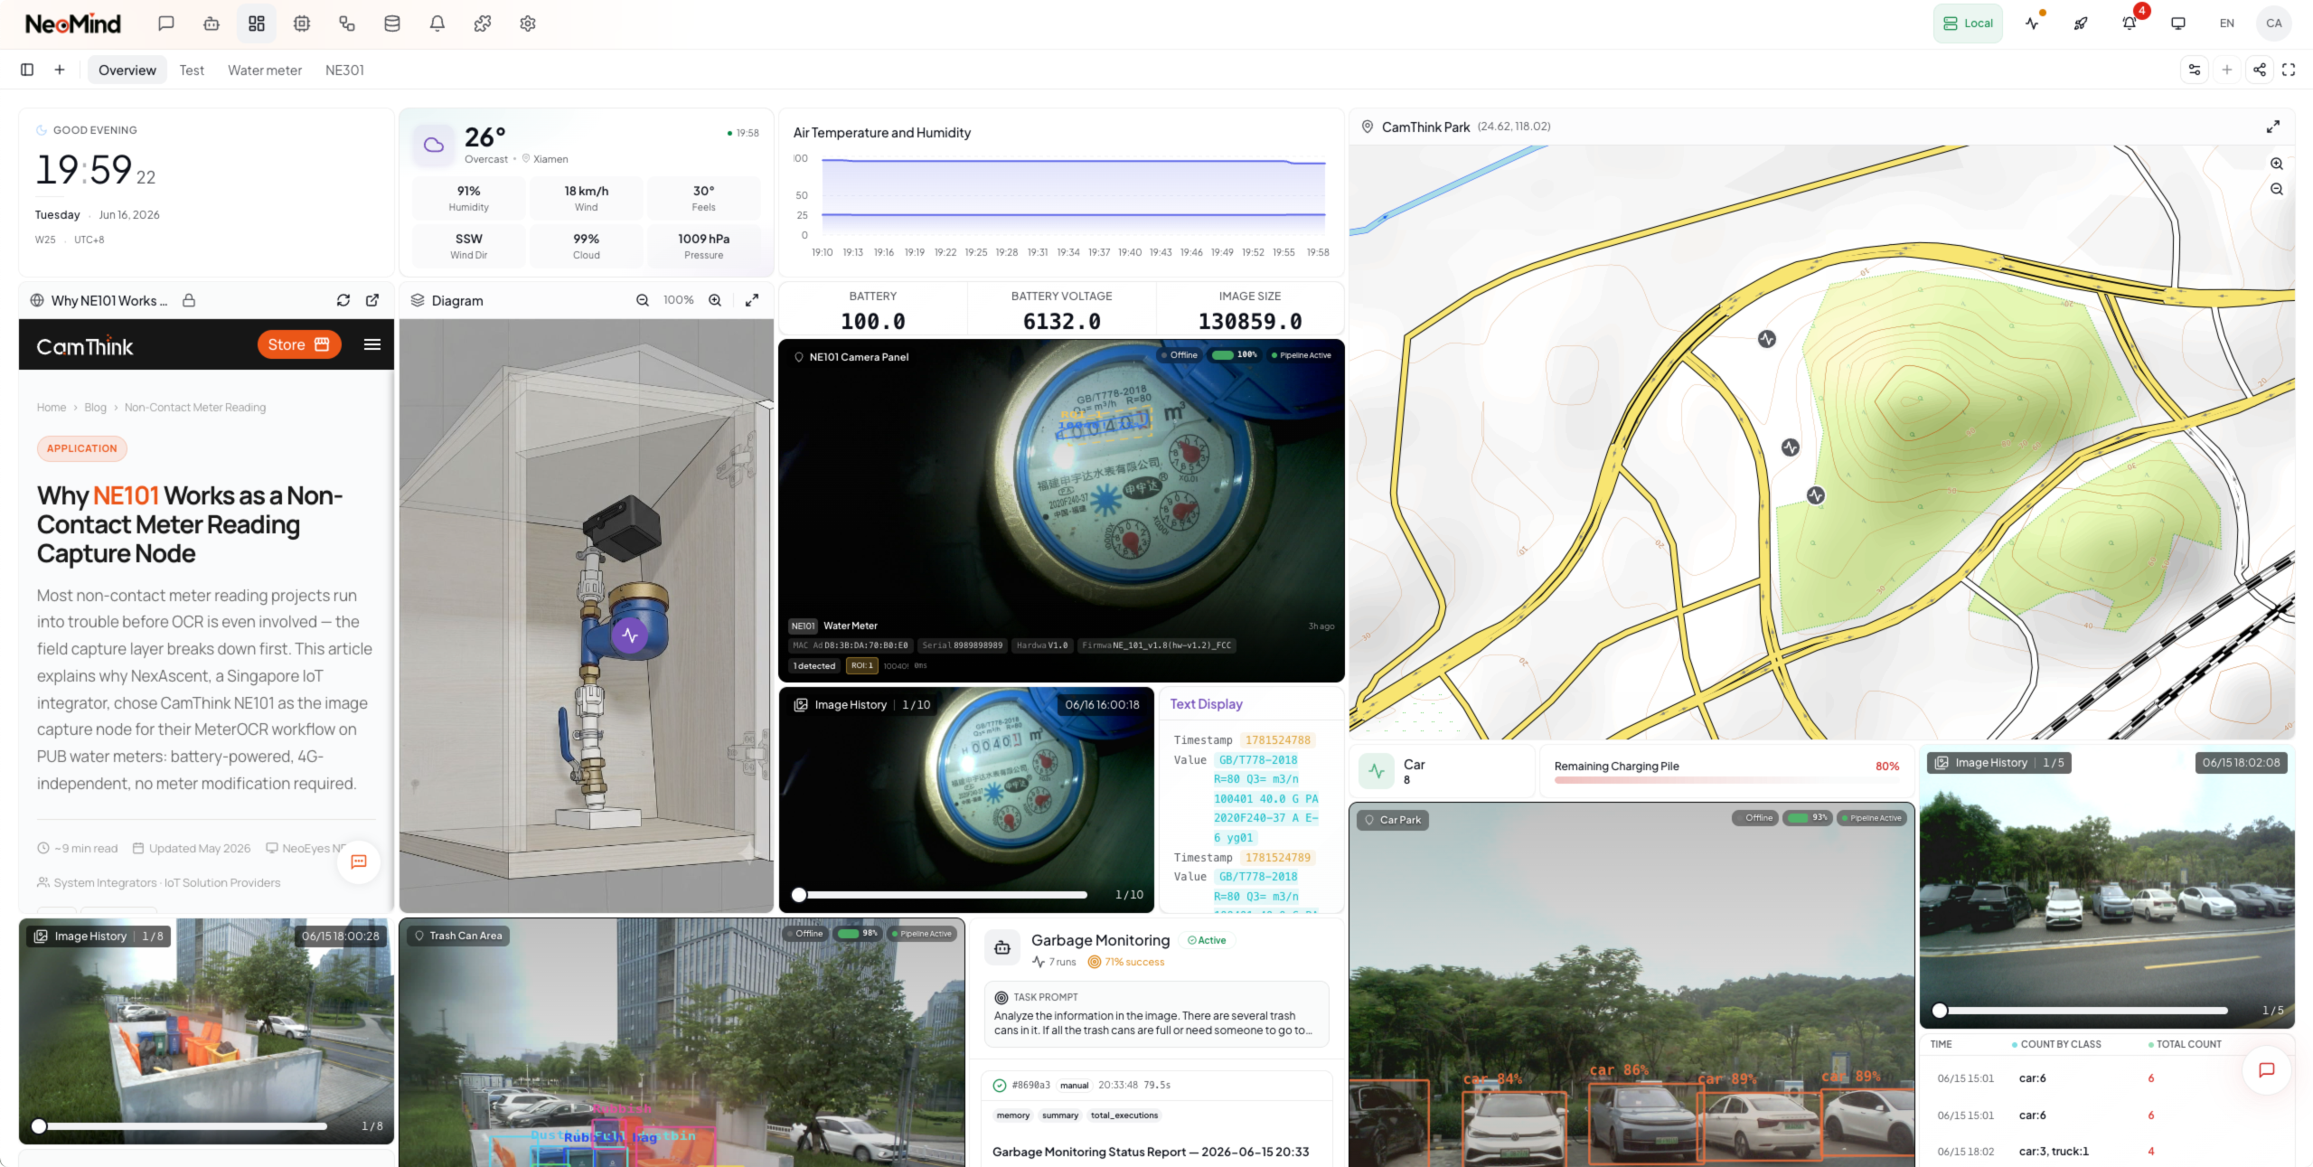Click the orange Store button
The image size is (2313, 1167).
[x=299, y=344]
